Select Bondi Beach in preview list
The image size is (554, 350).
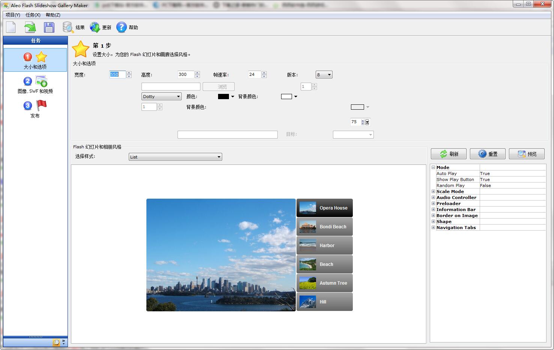pos(325,227)
